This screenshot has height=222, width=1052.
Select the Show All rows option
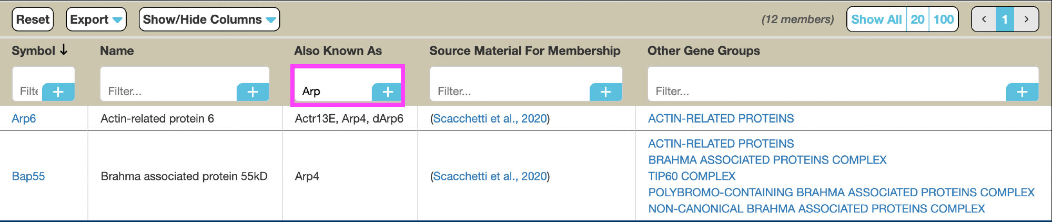tap(876, 19)
